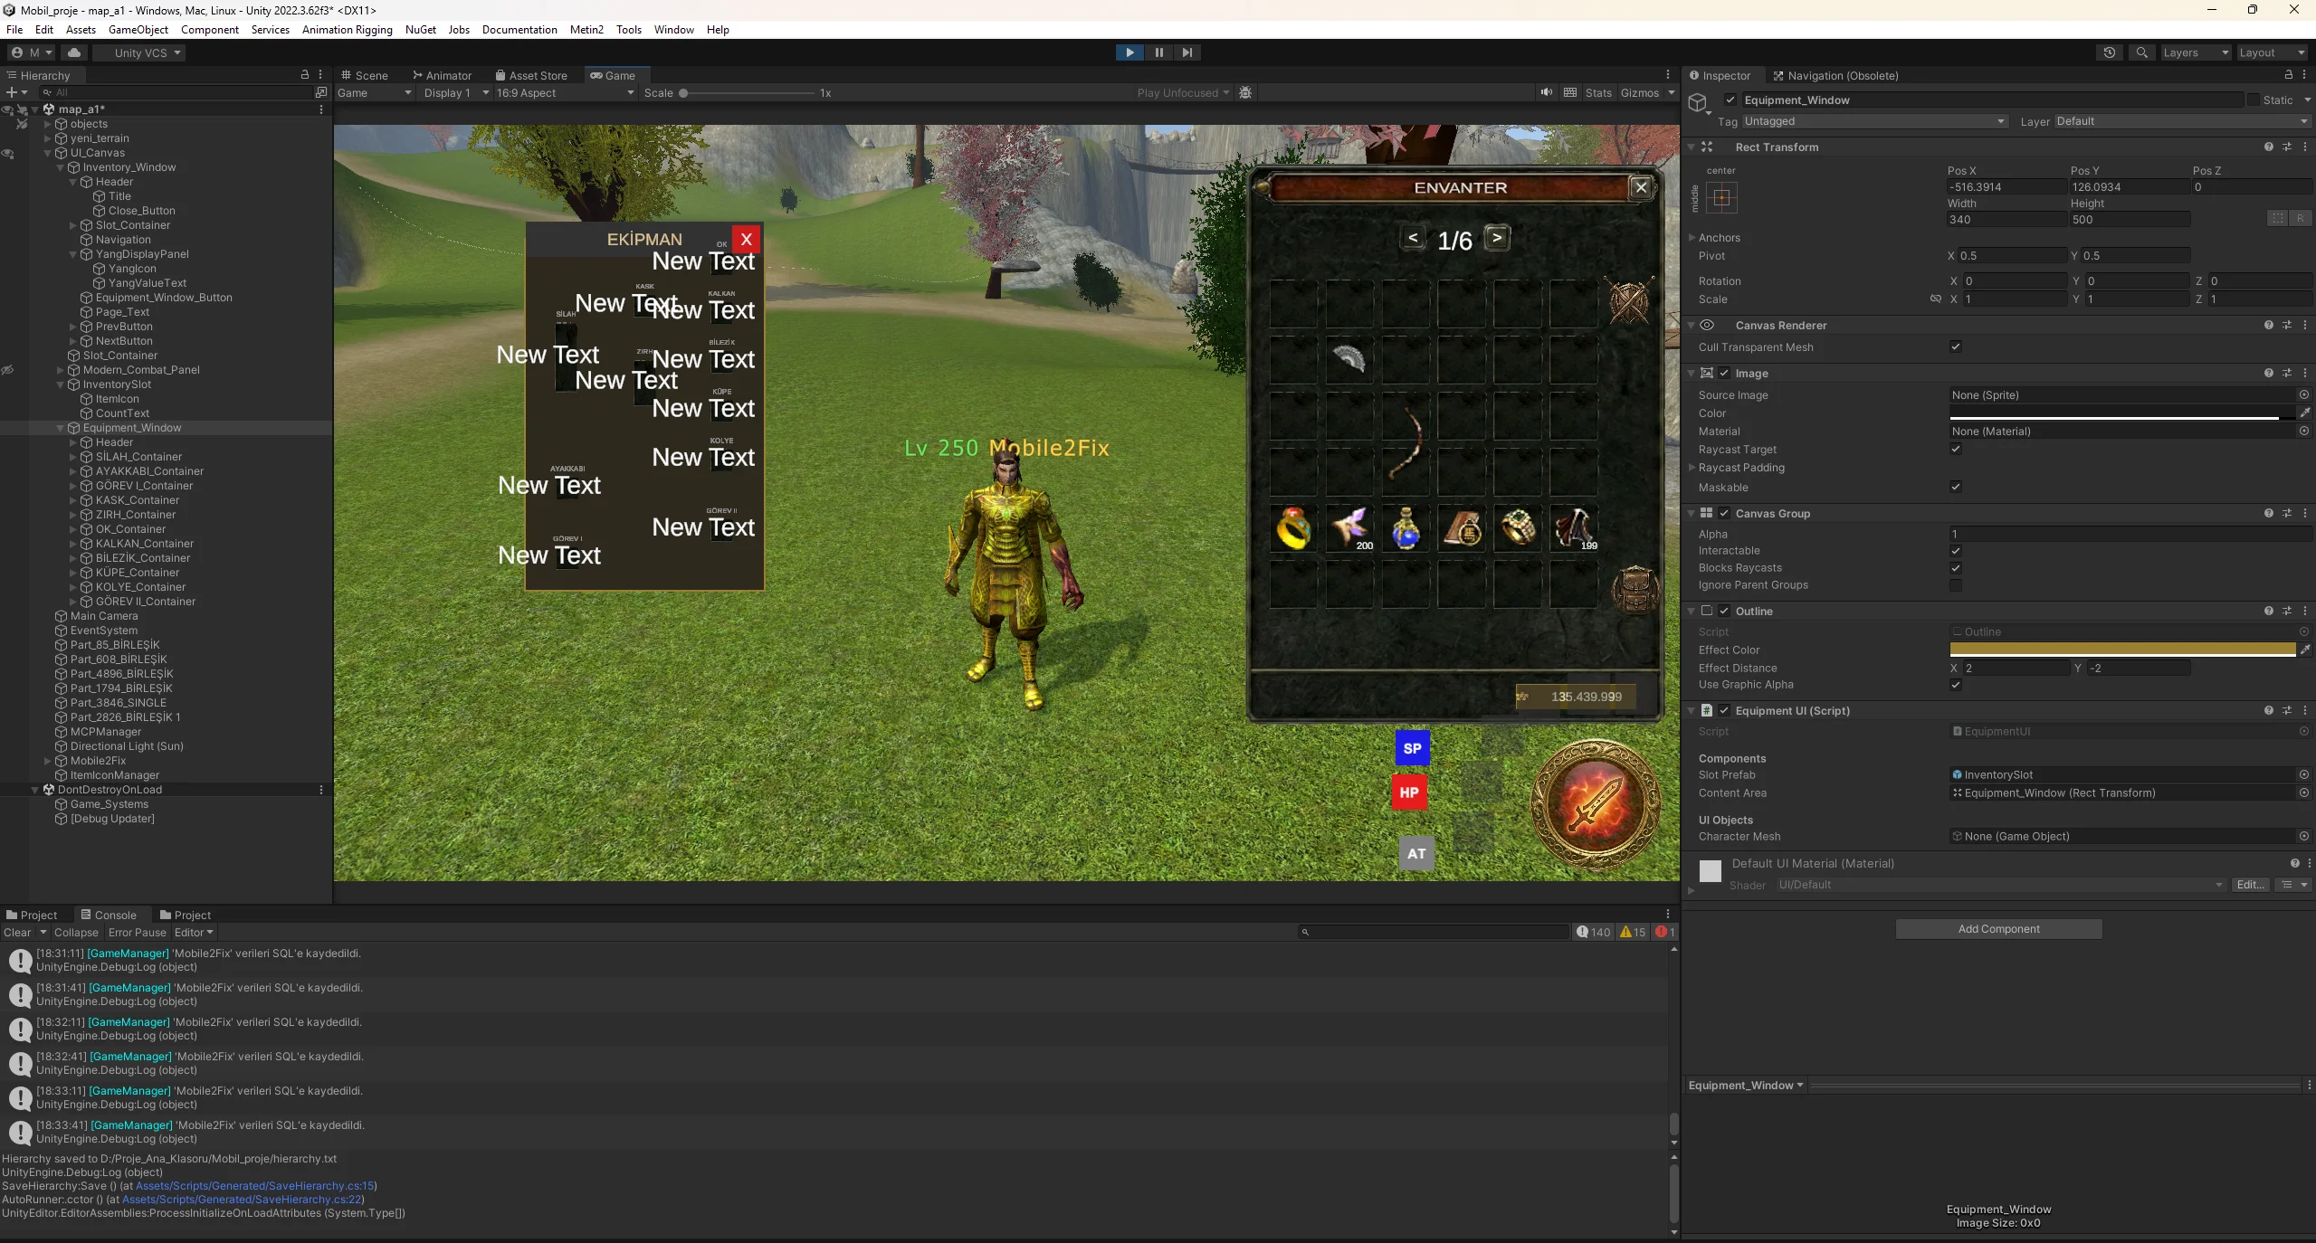
Task: Toggle the Mute Audio icon in Game view
Action: pos(1547,92)
